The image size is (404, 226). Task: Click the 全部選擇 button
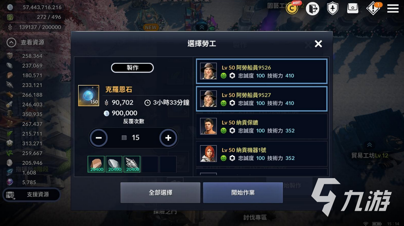click(x=160, y=193)
